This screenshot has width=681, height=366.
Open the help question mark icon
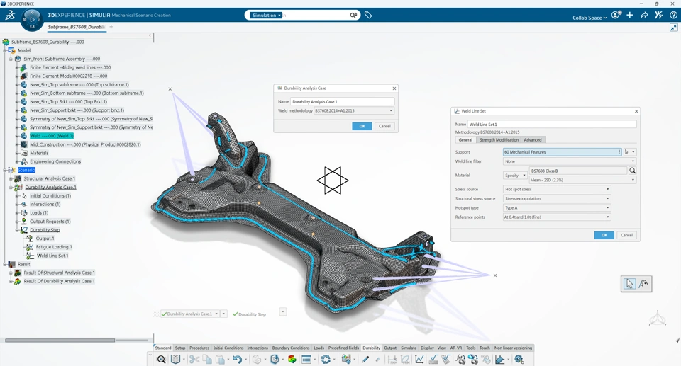[674, 15]
